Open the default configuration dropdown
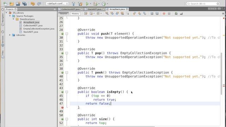The image size is (226, 127). click(57, 4)
